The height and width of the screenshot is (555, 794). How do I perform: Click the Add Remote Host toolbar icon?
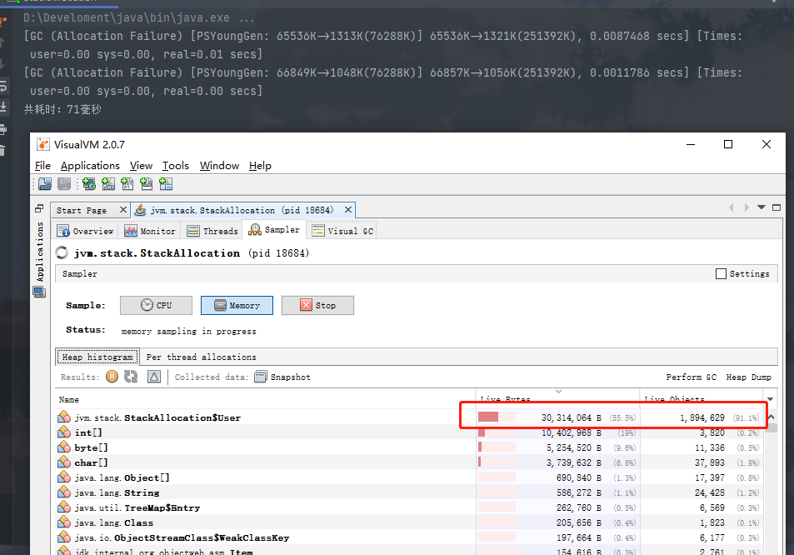pos(89,184)
